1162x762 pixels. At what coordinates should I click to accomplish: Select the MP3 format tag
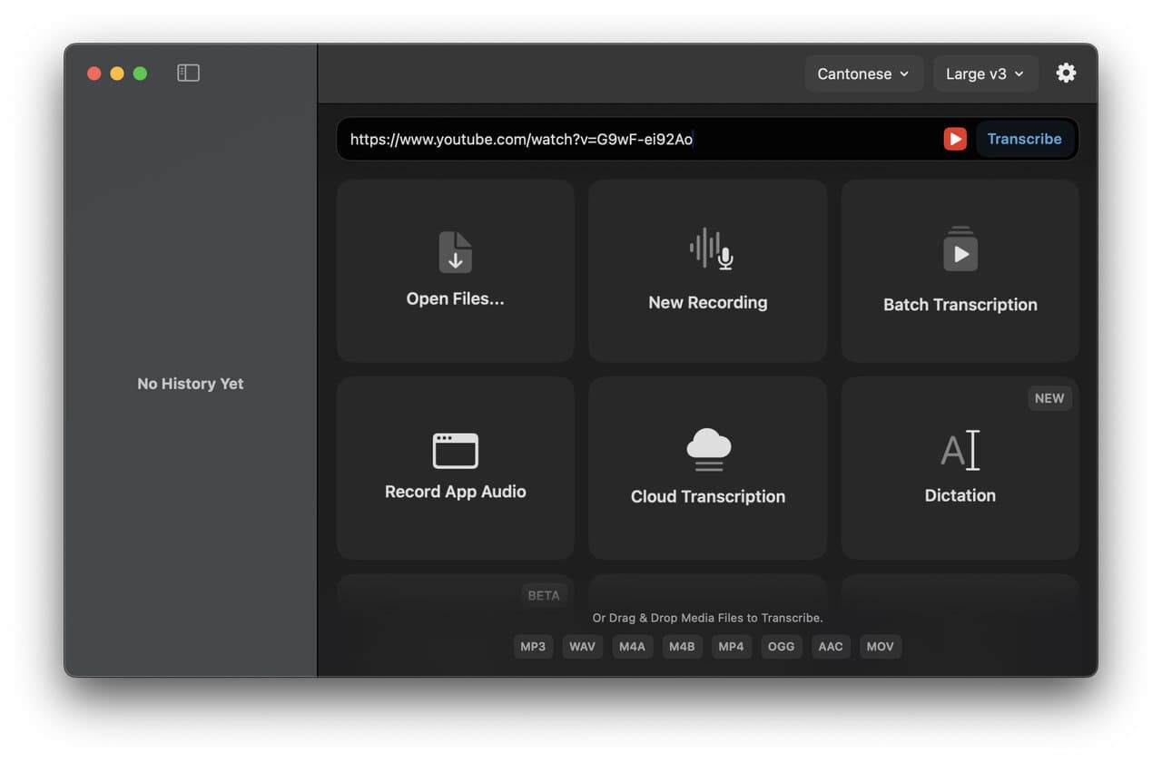pyautogui.click(x=533, y=647)
